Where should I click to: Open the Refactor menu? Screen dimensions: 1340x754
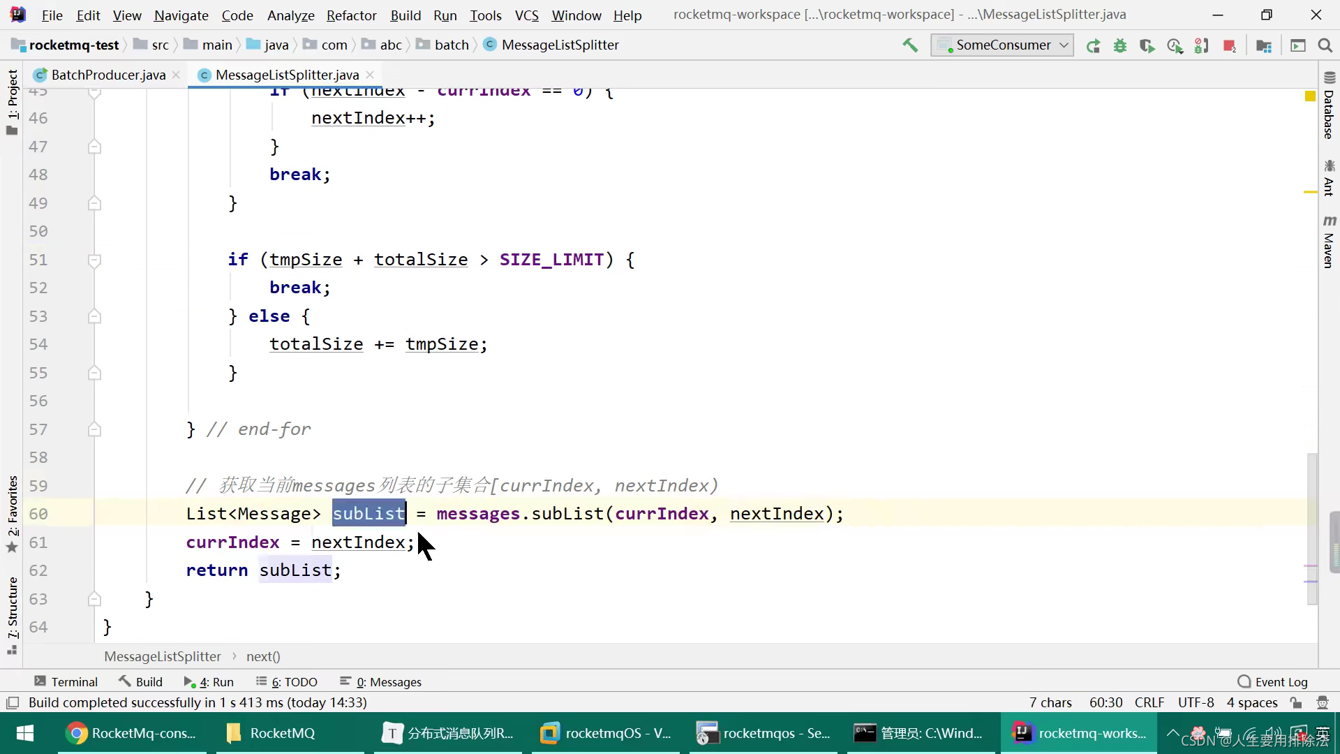click(352, 15)
